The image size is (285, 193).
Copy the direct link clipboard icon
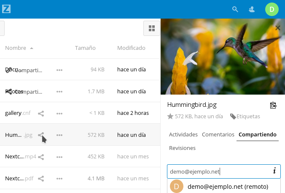[273, 105]
